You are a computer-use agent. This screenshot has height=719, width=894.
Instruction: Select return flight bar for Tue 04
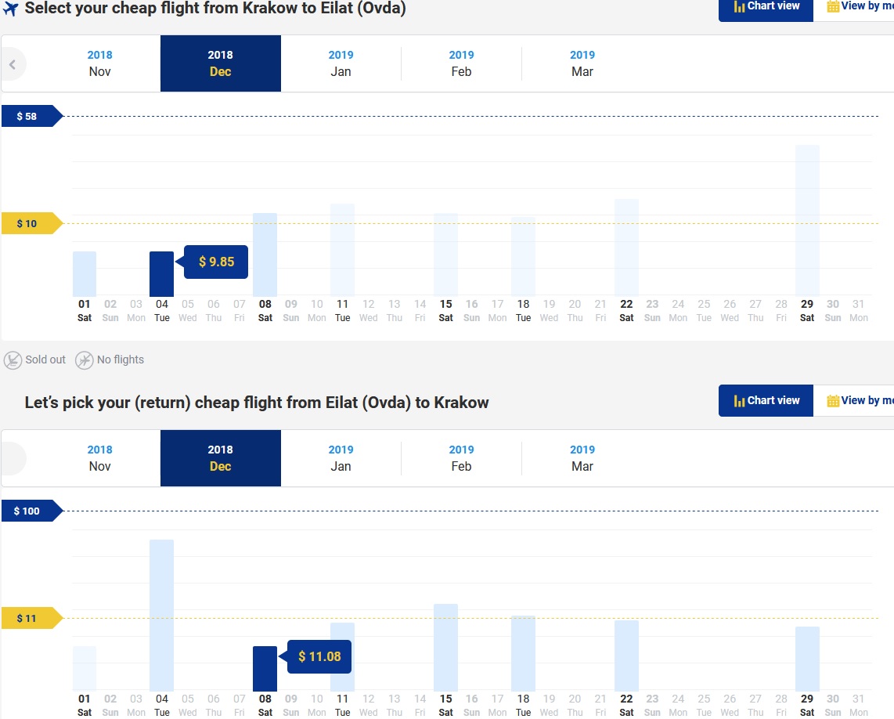pyautogui.click(x=162, y=615)
